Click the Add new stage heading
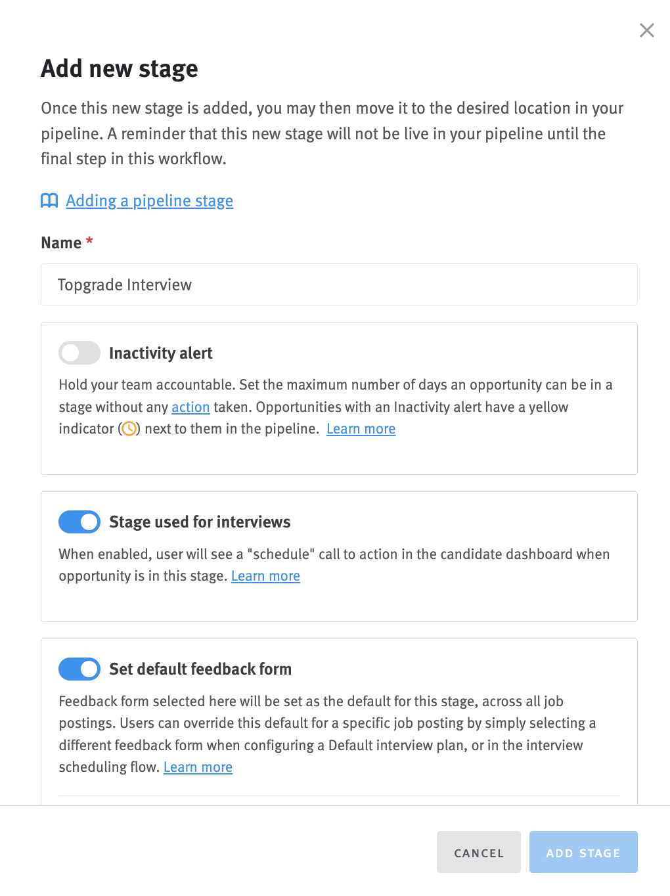Screen dimensions: 670x896 point(120,69)
